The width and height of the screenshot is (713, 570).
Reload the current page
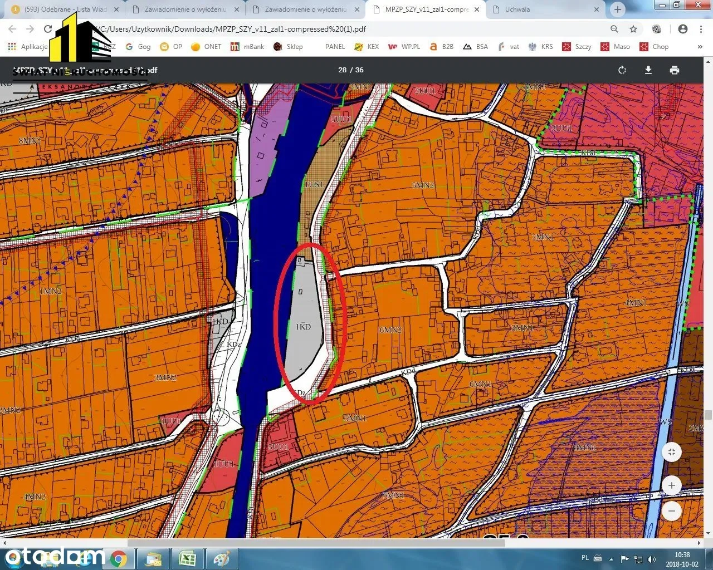(48, 29)
